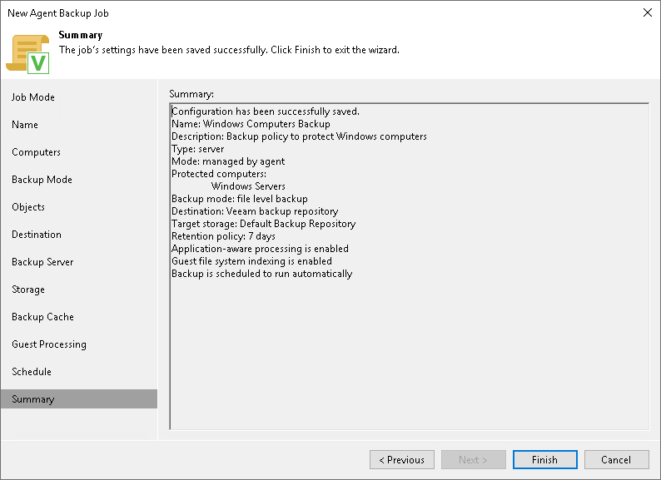
Task: Click 'Backup mode: file level backup' line
Action: pyautogui.click(x=240, y=199)
